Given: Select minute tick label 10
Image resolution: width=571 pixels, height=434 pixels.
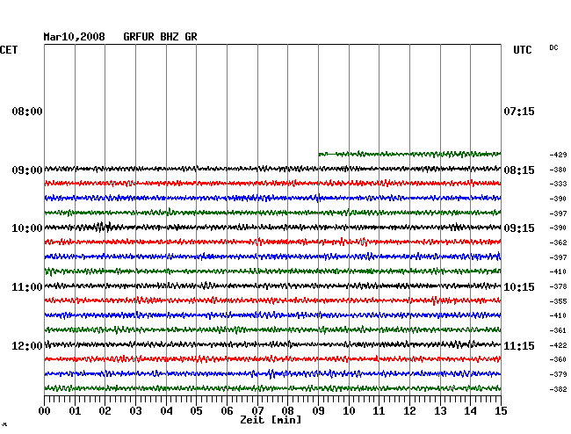Looking at the screenshot, I should [x=349, y=411].
